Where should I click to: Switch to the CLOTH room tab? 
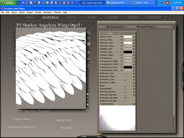pyautogui.click(x=113, y=17)
